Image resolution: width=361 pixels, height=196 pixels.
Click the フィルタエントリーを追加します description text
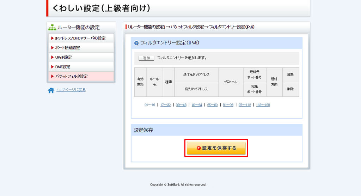(x=182, y=58)
